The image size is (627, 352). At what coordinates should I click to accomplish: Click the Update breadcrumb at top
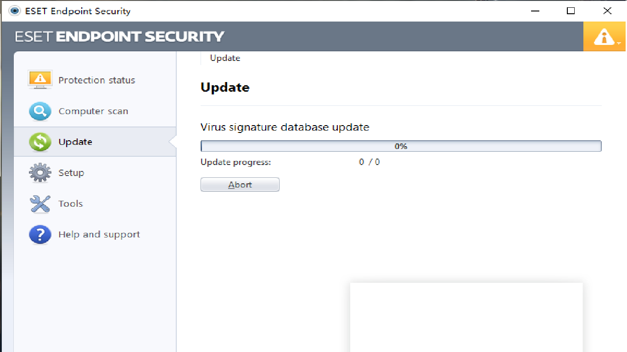tap(225, 58)
